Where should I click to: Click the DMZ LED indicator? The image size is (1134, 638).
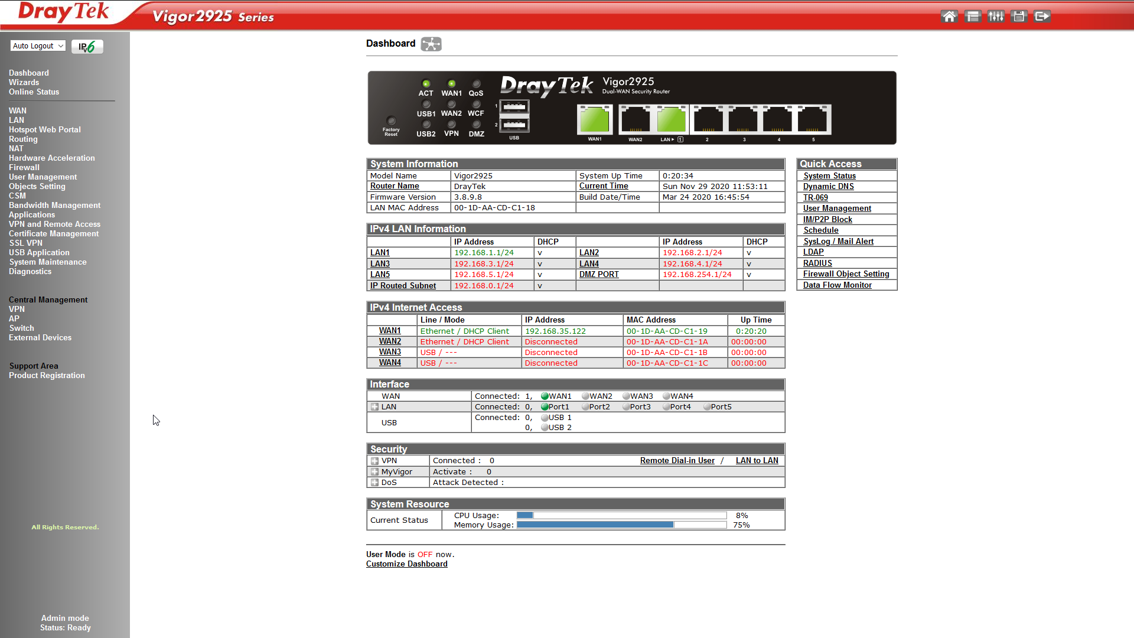476,124
